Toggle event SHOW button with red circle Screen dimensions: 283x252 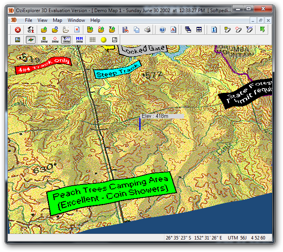click(x=55, y=40)
